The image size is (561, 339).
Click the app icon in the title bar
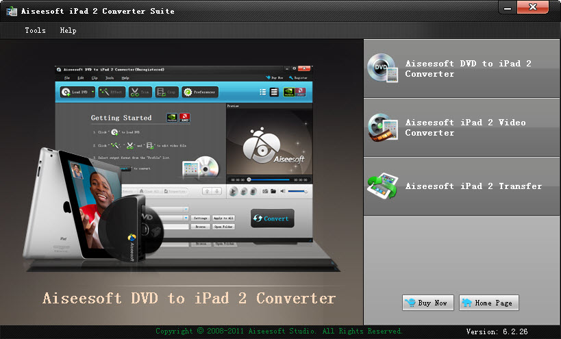click(x=12, y=11)
